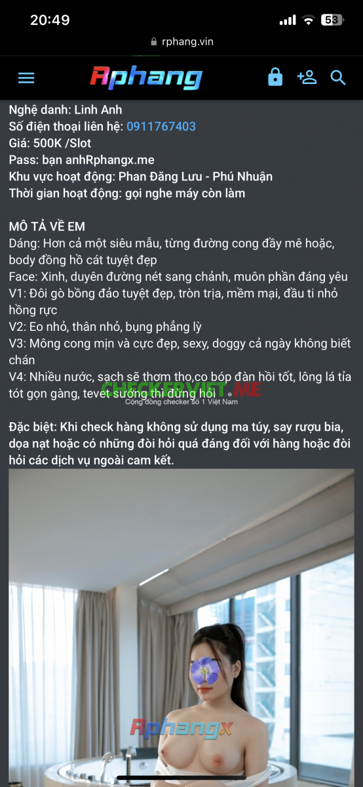
Task: Tap the 20:49 clock in status bar
Action: pyautogui.click(x=50, y=20)
